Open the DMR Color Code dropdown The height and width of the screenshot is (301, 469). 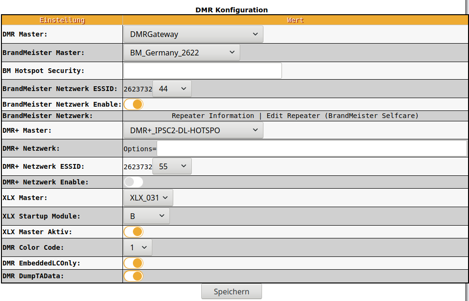coord(138,247)
